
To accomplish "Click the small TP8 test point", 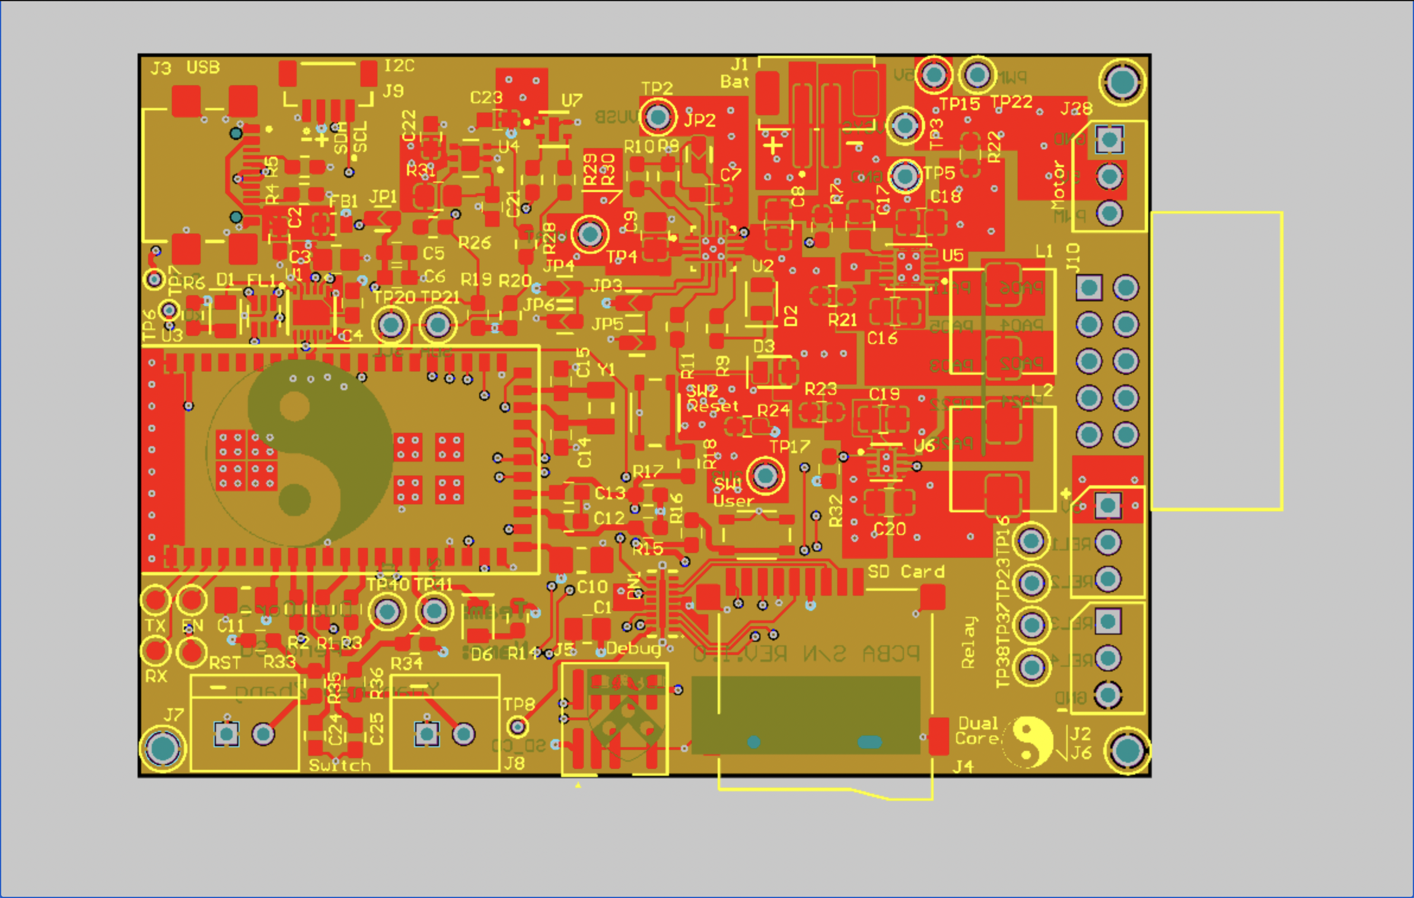I will pos(517,726).
